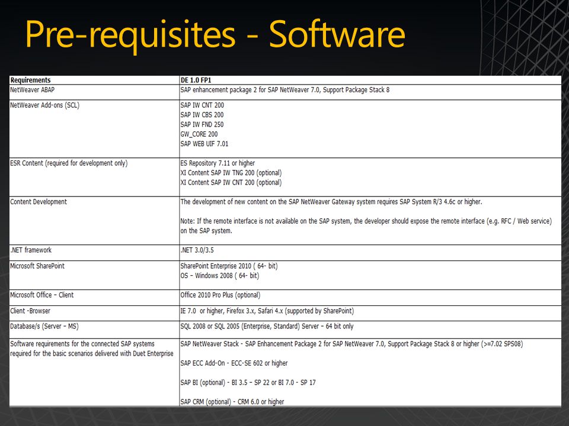Click 'XI Content SAP IW CNT 200 (optional)'
Viewport: 569px width, 426px height.
(231, 183)
